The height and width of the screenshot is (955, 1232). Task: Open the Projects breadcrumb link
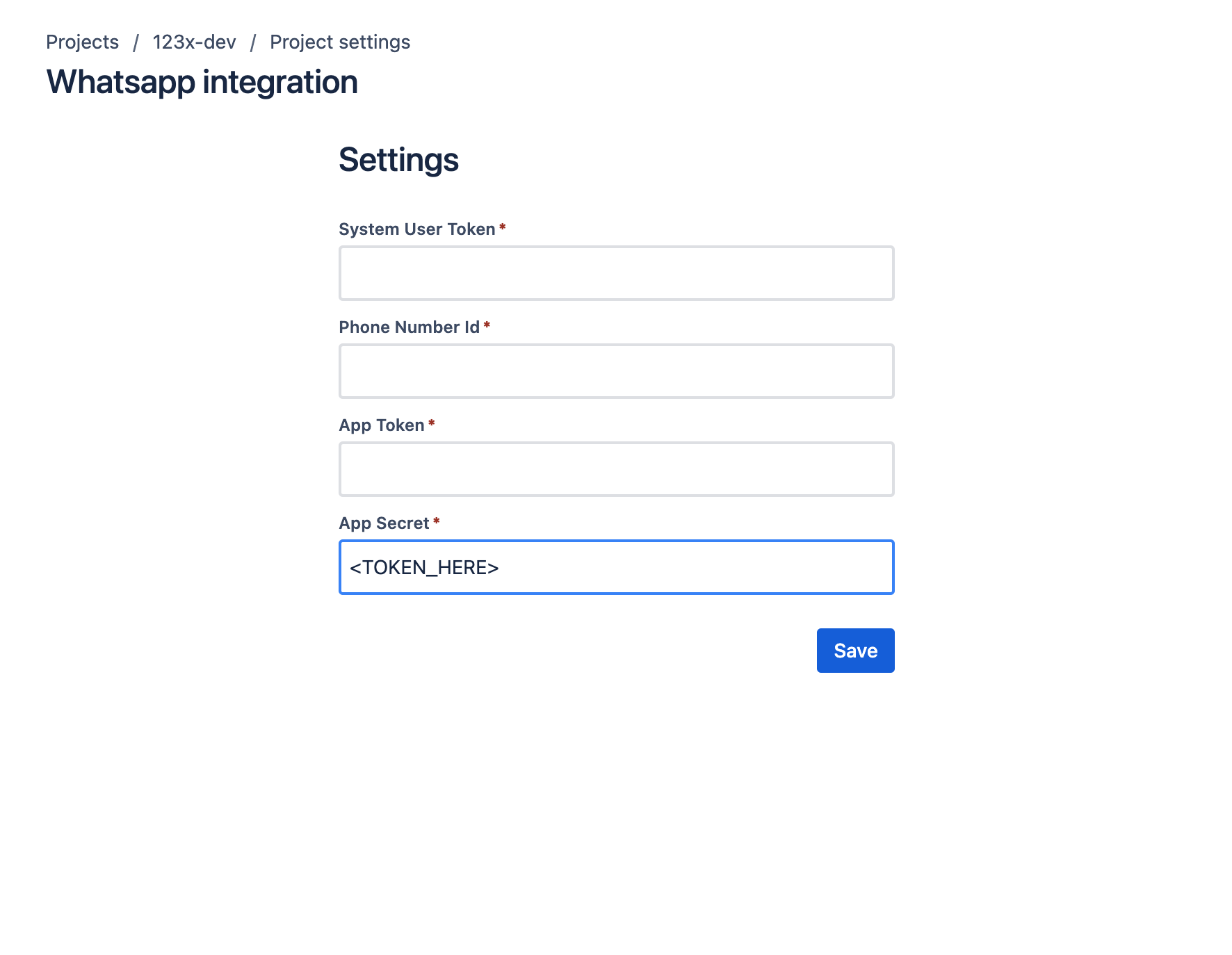point(81,42)
